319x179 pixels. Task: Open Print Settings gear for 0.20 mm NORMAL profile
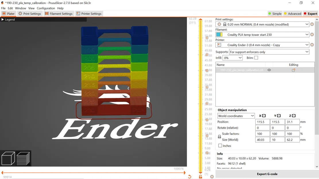[312, 24]
